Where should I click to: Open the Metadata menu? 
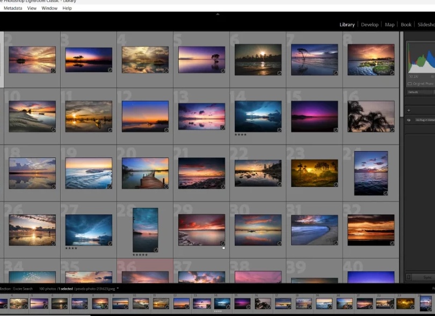click(13, 8)
